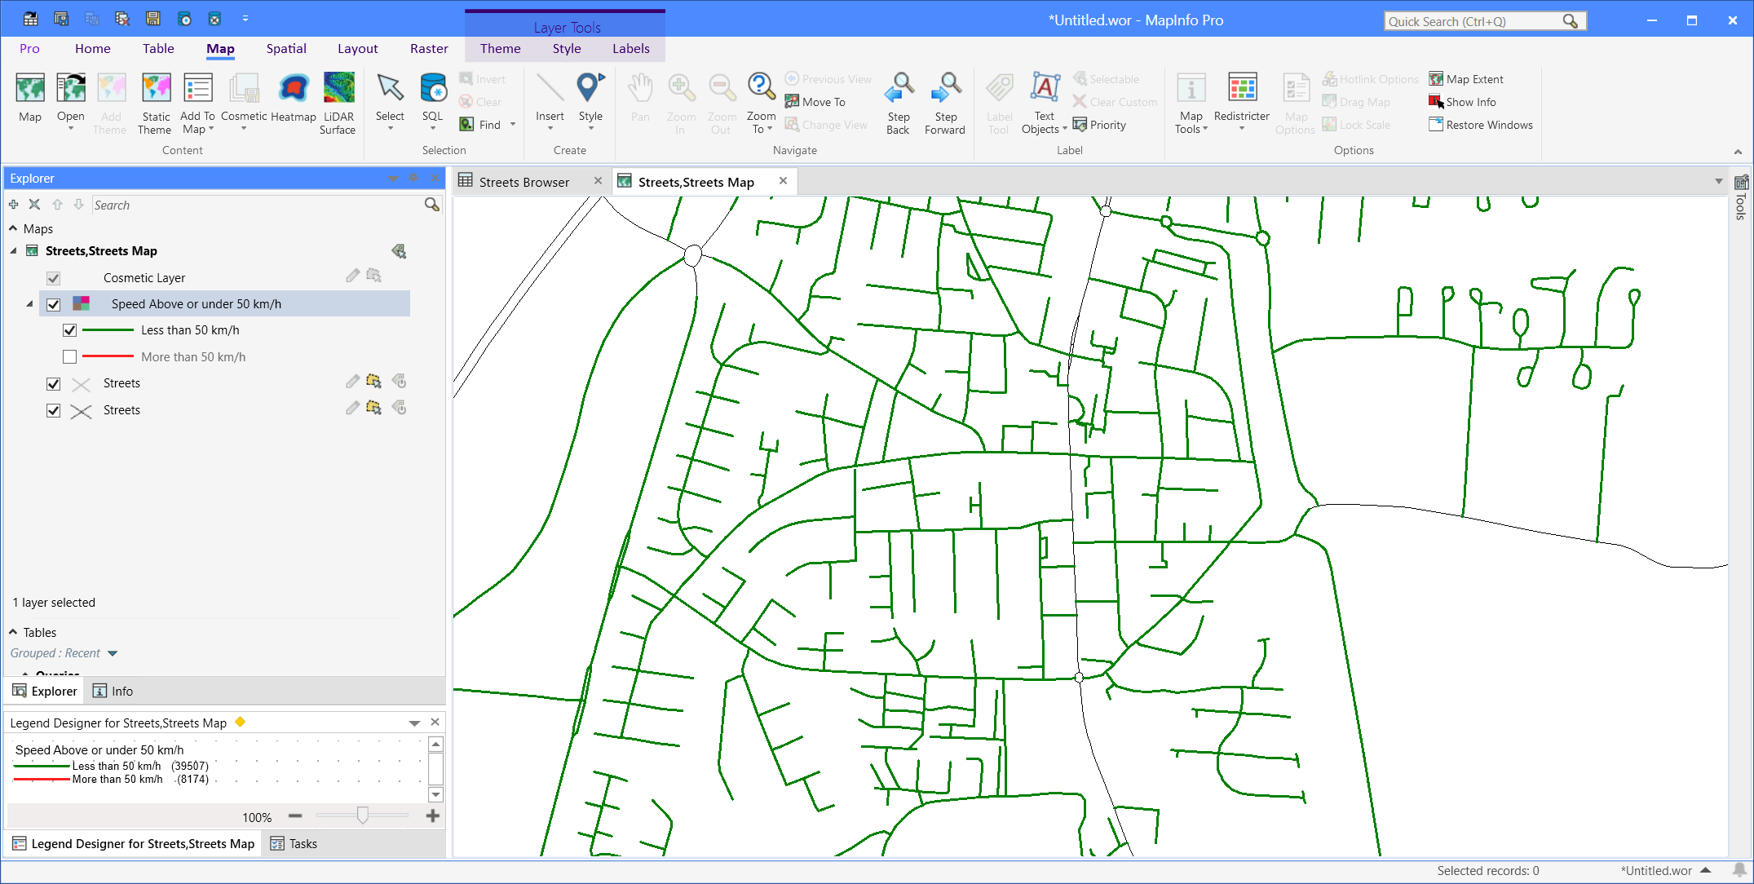1754x884 pixels.
Task: Collapse the Tables section
Action: pos(13,632)
